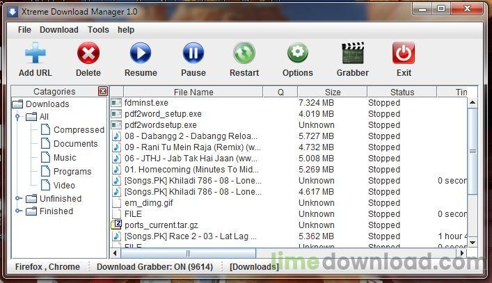Click the Add URL plus icon
Screen dimensions: 492x283
pos(35,53)
